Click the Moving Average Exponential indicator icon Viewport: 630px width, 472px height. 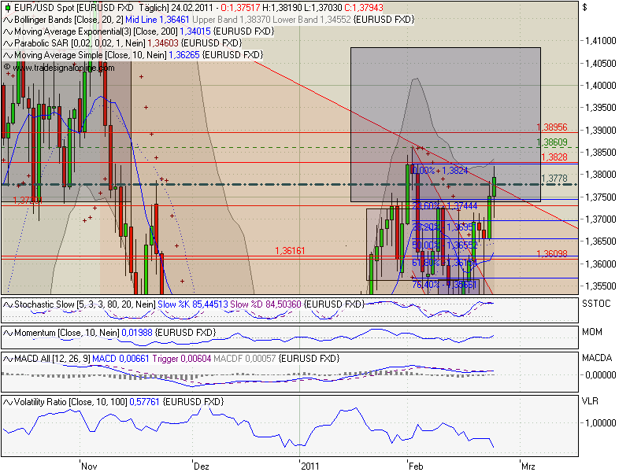point(8,31)
